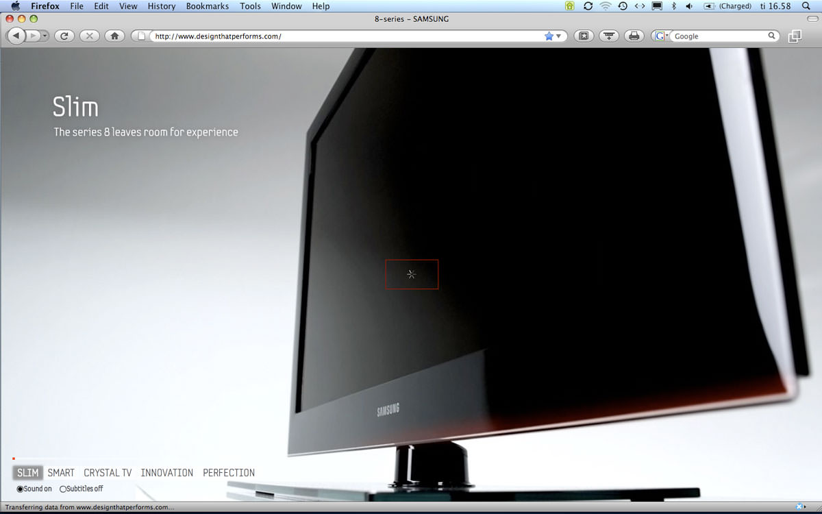Click the Forward arrow button
Screen dimensions: 822x514
32,36
